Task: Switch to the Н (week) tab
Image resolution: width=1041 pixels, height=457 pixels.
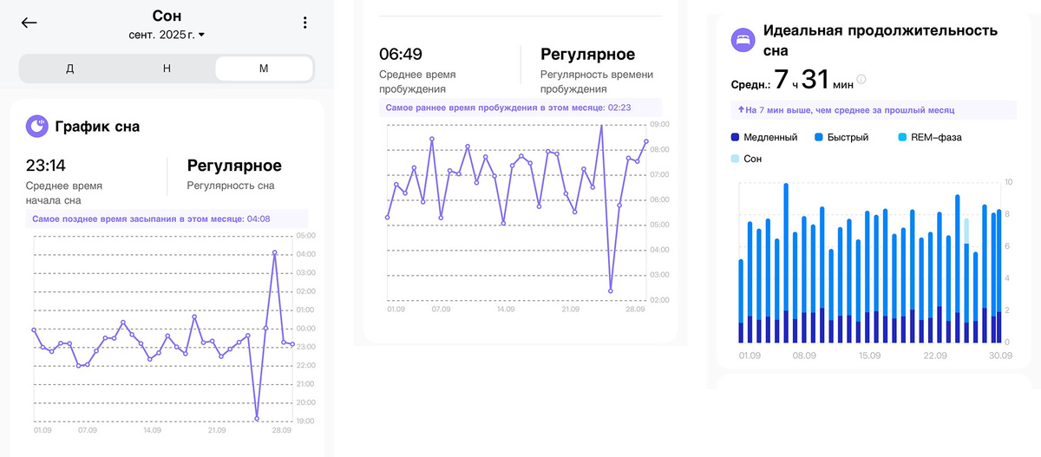Action: pos(167,69)
